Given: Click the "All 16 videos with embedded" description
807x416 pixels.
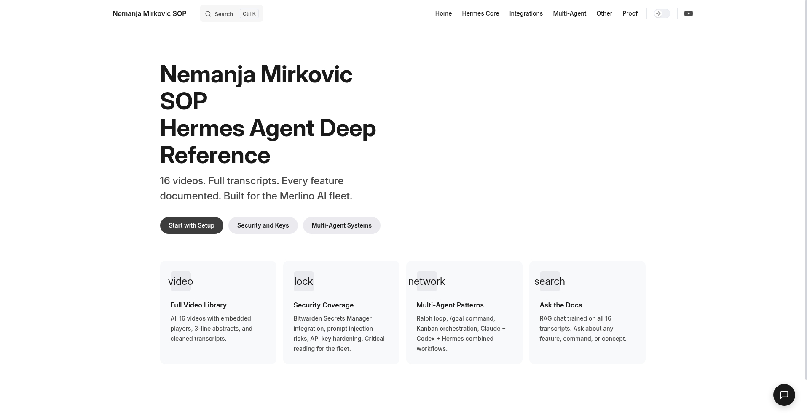Looking at the screenshot, I should pos(212,329).
